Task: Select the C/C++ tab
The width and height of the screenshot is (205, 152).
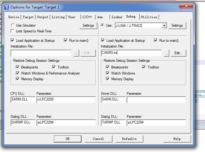Action: click(x=88, y=17)
